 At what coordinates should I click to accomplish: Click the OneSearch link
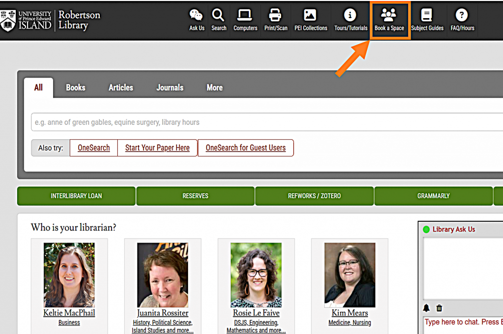click(94, 148)
